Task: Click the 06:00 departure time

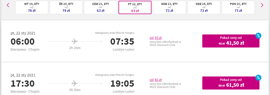Action: point(23,41)
